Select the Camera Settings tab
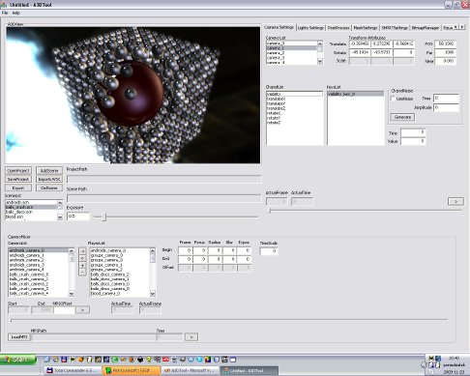This screenshot has height=376, width=470. [279, 27]
